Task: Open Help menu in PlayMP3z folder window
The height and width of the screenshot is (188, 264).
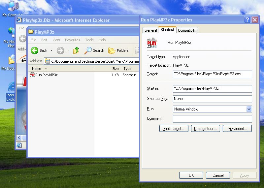Action: (102, 40)
